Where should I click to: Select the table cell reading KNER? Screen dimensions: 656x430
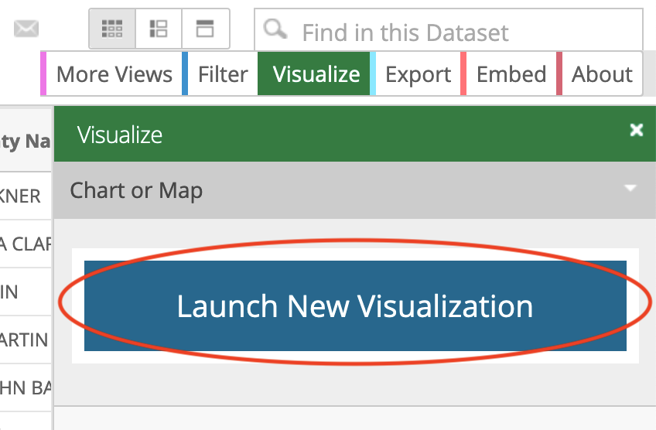[26, 196]
